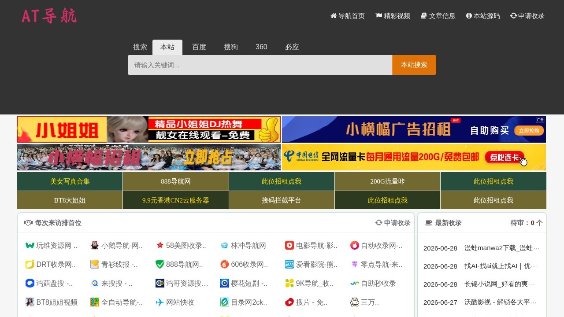
Task: Open the 小横幅广告招租 banner
Action: 414,129
